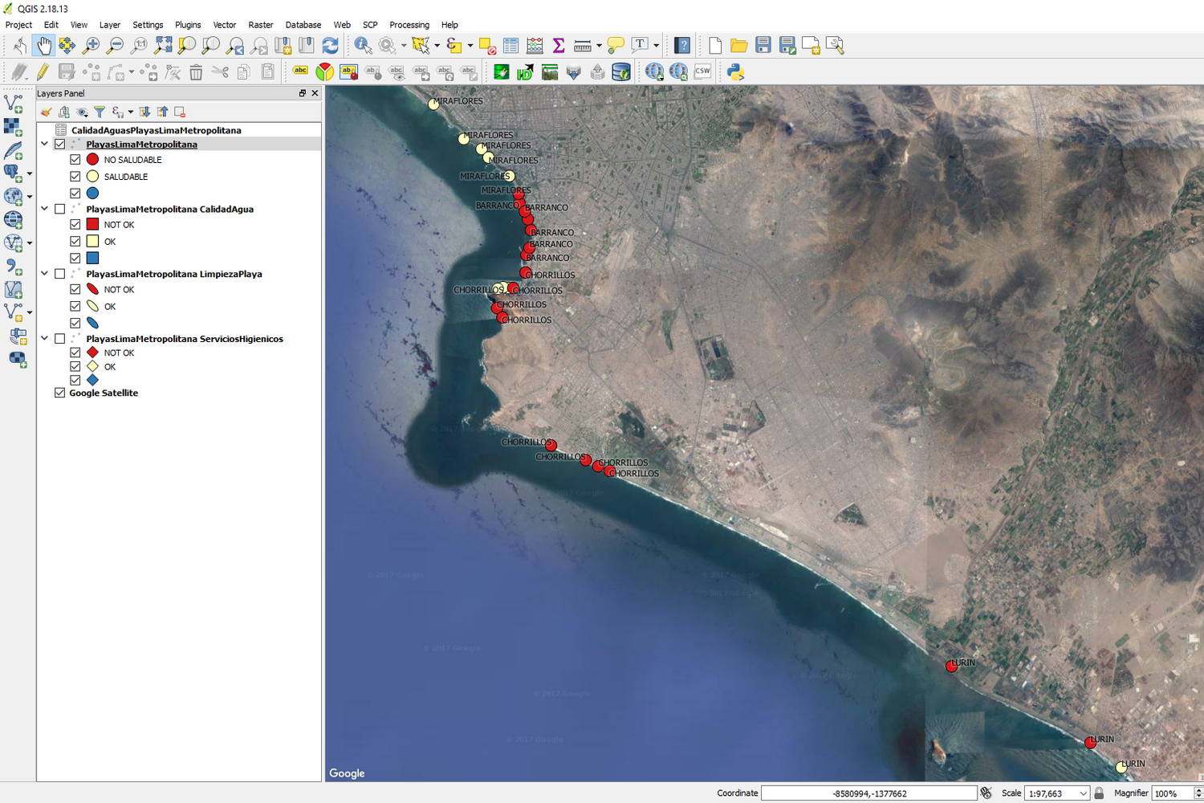The height and width of the screenshot is (803, 1204).
Task: Select the CalidadAguasPlayasLimaMetropolitana table layer
Action: coord(156,130)
